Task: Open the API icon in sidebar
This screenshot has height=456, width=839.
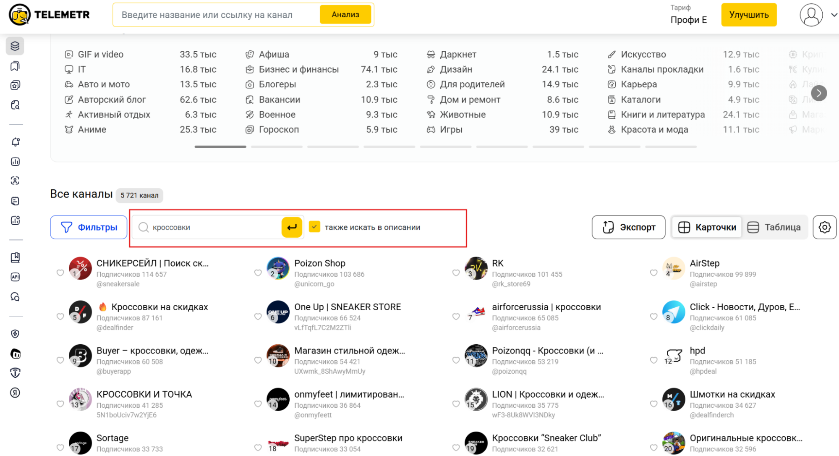Action: (x=15, y=277)
